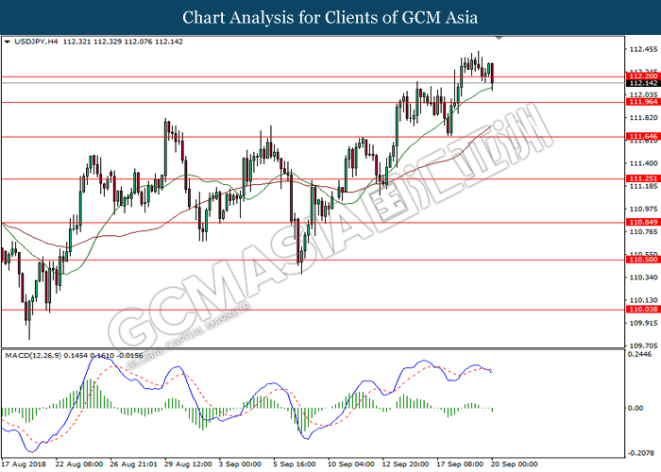
Task: Click the Chart Analysis for Clients title
Action: click(330, 17)
